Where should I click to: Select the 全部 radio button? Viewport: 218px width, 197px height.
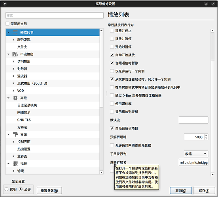pos(21,189)
